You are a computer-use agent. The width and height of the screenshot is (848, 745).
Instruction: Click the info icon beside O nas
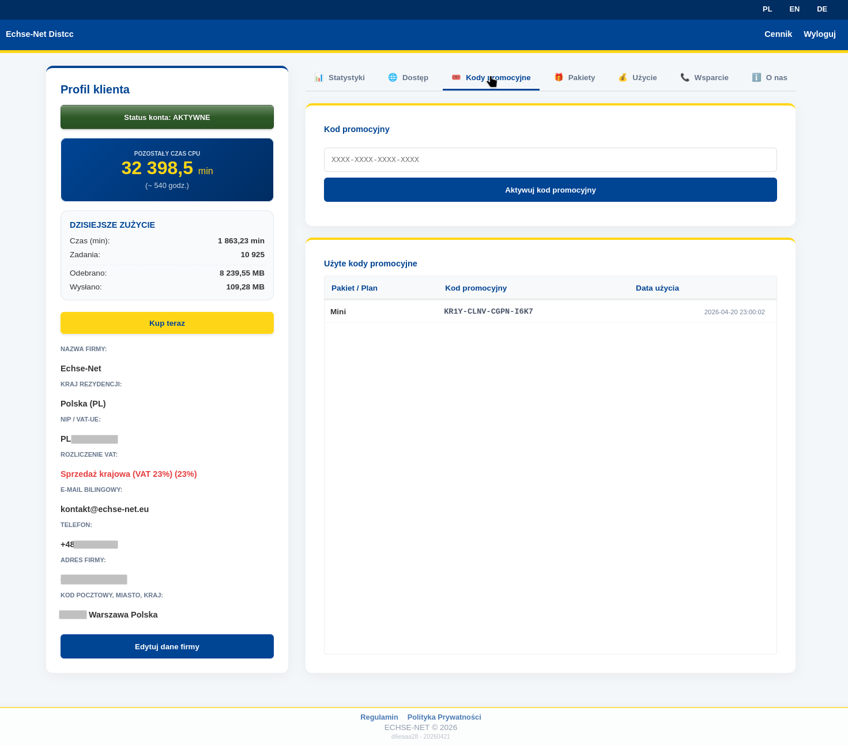[756, 77]
